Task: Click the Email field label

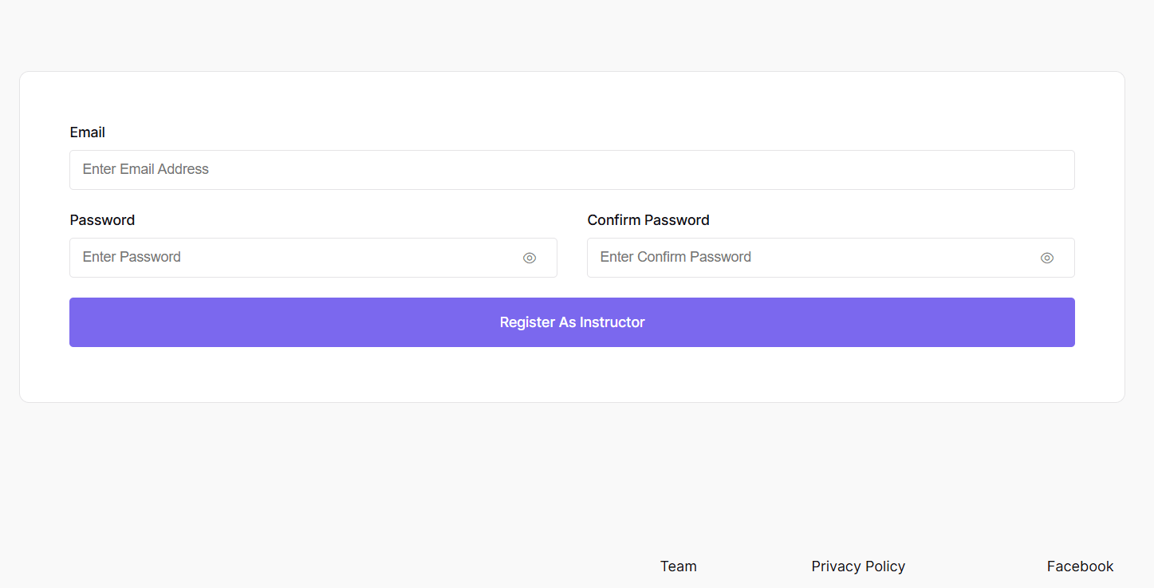Action: tap(87, 132)
